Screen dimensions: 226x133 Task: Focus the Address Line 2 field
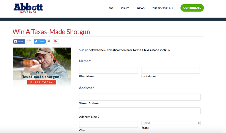pos(140,111)
